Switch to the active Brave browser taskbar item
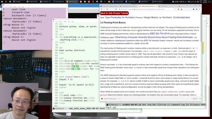Image resolution: width=212 pixels, height=119 pixels. coord(72,2)
